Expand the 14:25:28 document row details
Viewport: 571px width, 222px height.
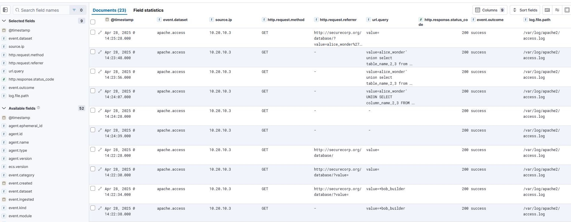pyautogui.click(x=100, y=32)
